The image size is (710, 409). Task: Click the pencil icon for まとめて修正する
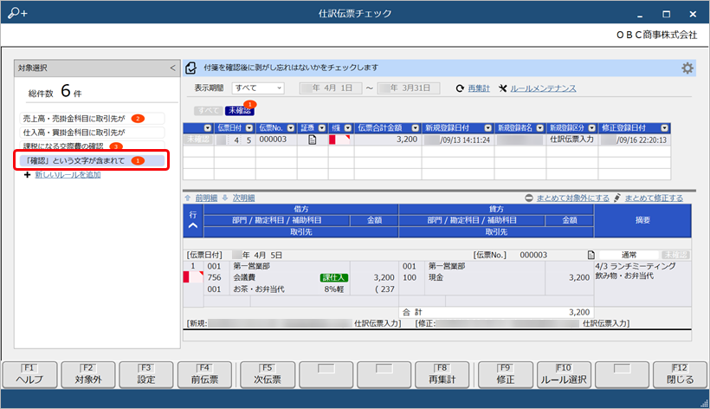[x=617, y=198]
